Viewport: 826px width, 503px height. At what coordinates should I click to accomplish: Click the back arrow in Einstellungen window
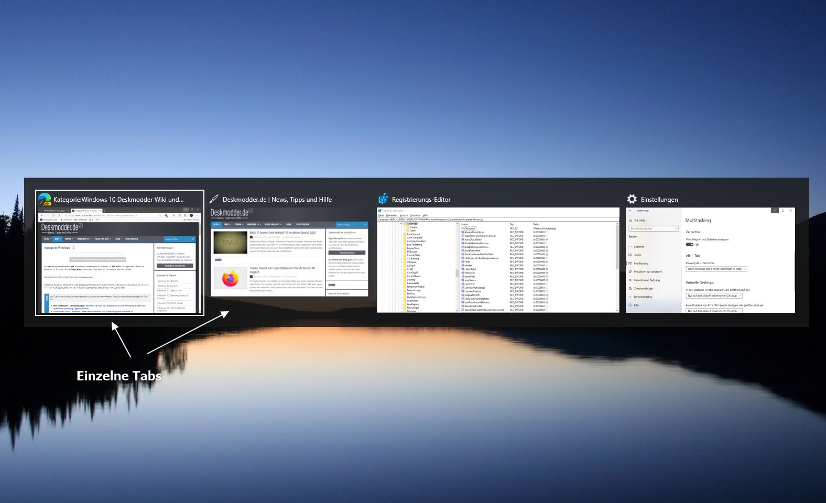631,211
